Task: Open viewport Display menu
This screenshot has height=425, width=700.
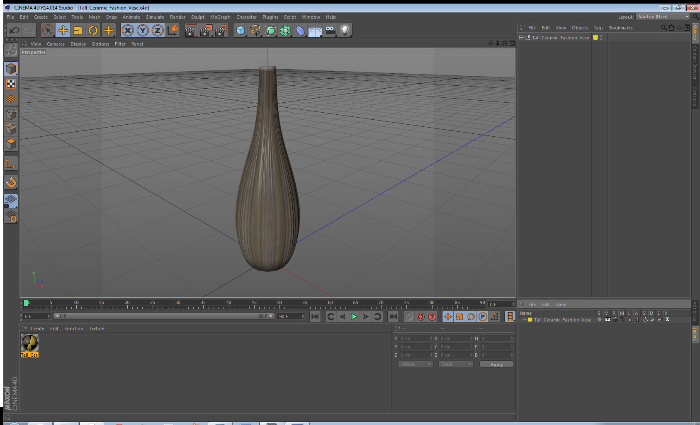Action: [x=78, y=44]
